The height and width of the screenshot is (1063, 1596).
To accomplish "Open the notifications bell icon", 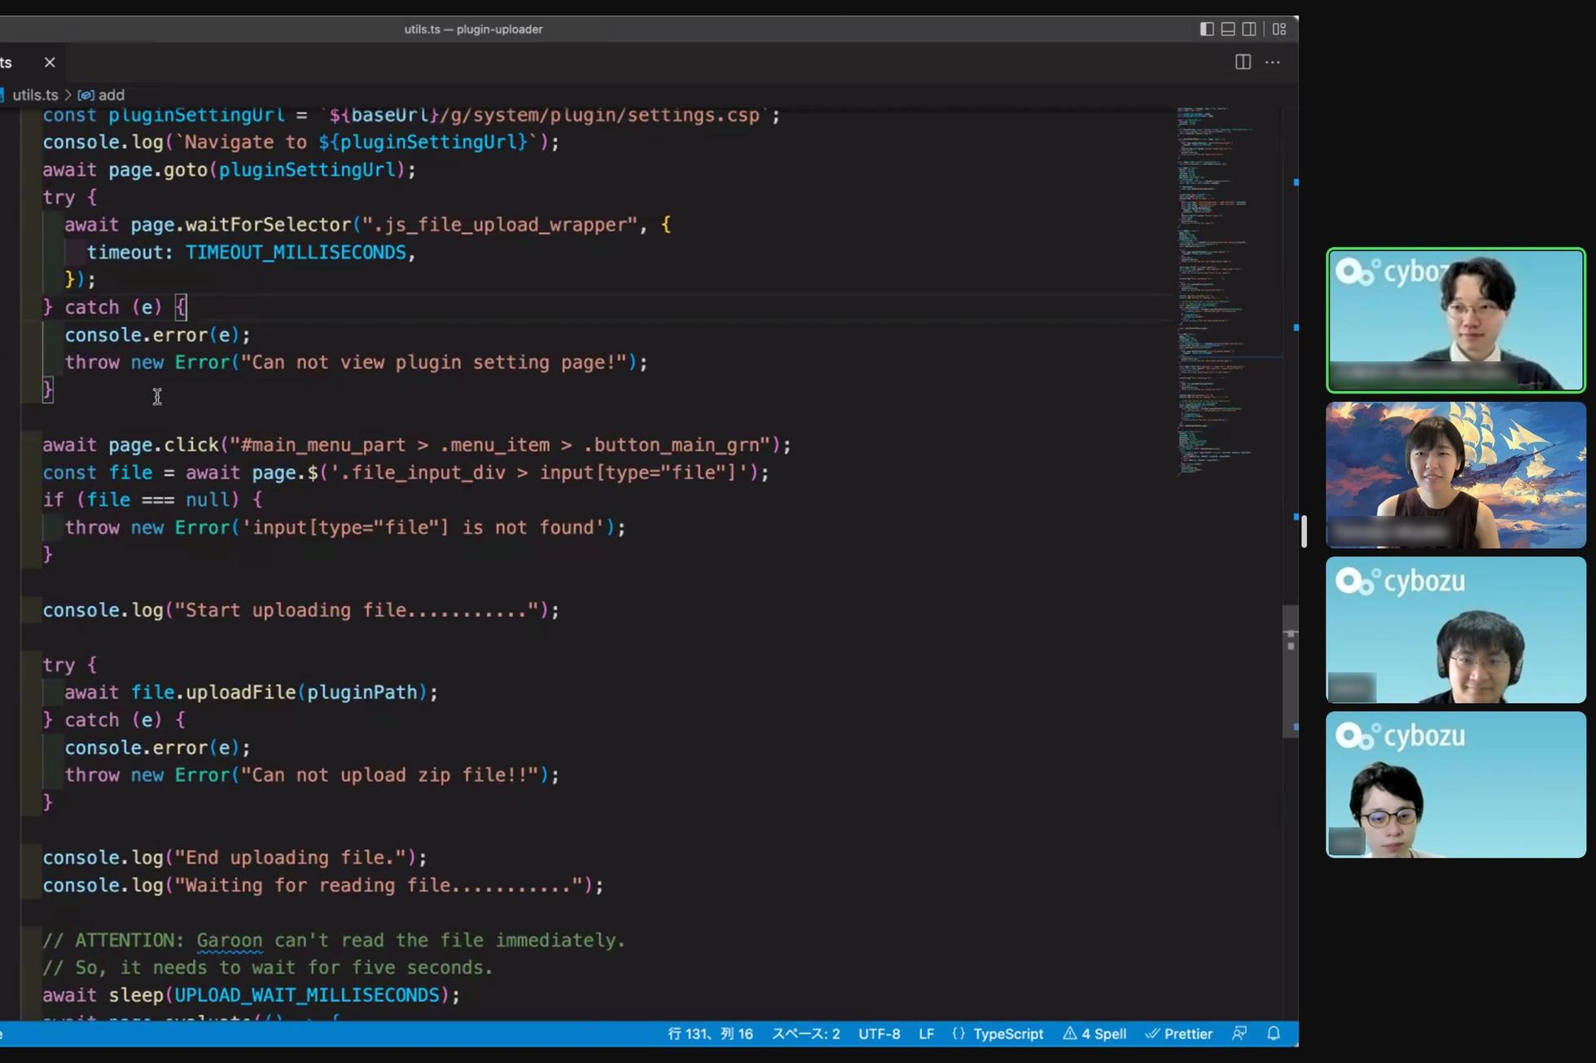I will [x=1274, y=1034].
